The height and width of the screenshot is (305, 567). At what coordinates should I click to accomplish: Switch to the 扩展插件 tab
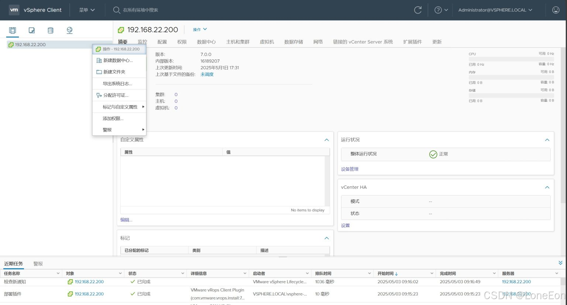[x=412, y=42]
